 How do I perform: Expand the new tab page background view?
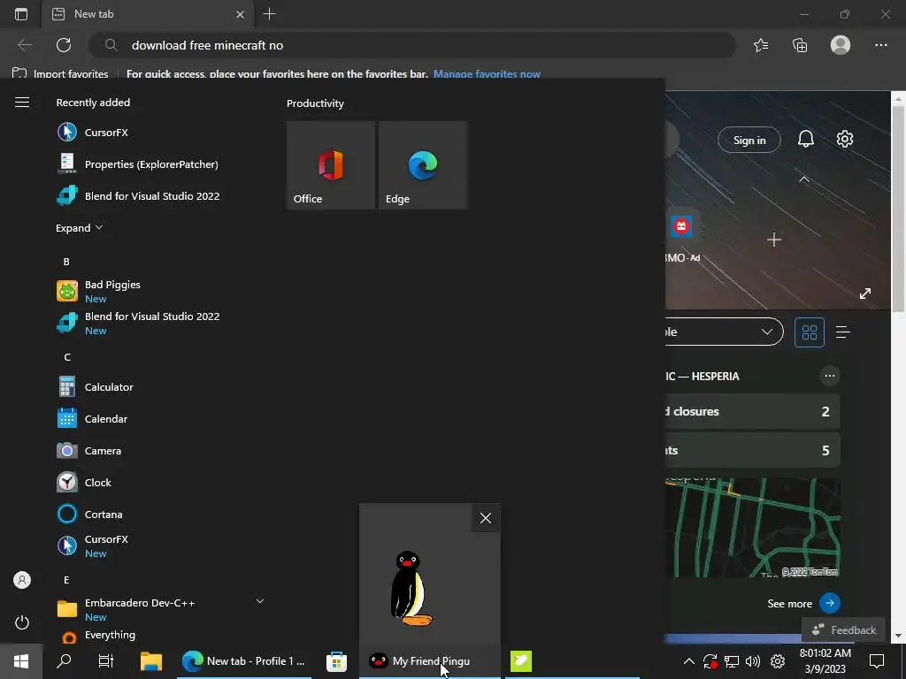(x=865, y=294)
